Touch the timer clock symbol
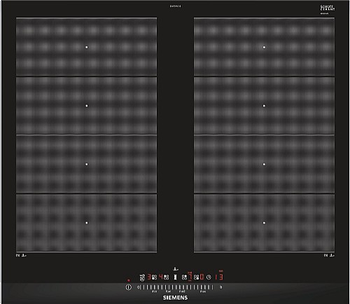Image resolution: width=350 pixels, height=304 pixels. coord(209,277)
